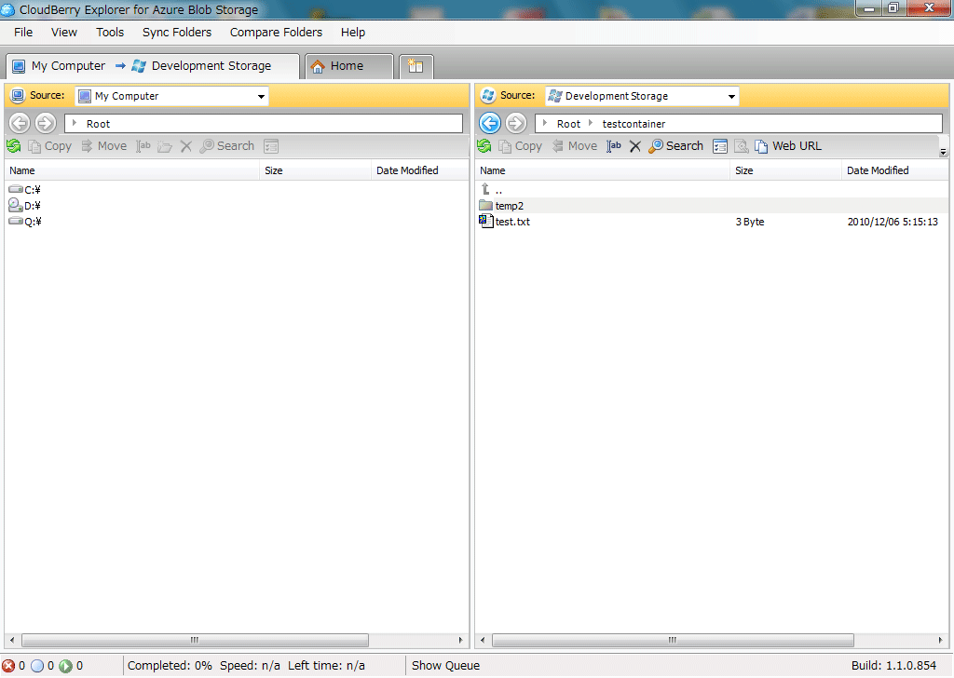Open the Development Storage source dropdown

[x=731, y=96]
